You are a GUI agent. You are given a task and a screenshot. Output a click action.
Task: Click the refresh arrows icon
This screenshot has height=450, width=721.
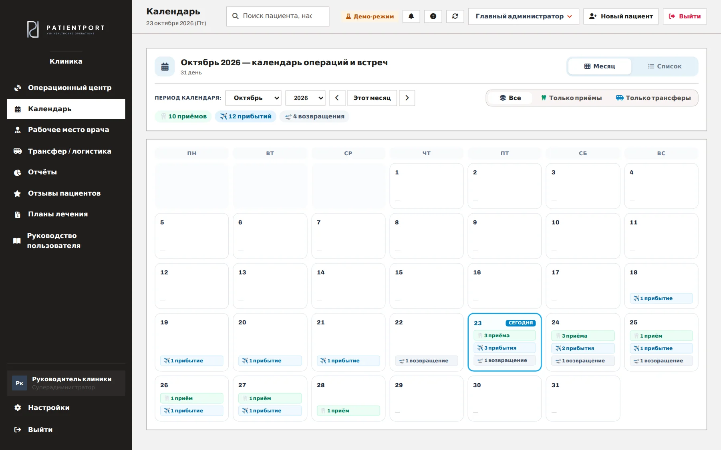coord(455,16)
